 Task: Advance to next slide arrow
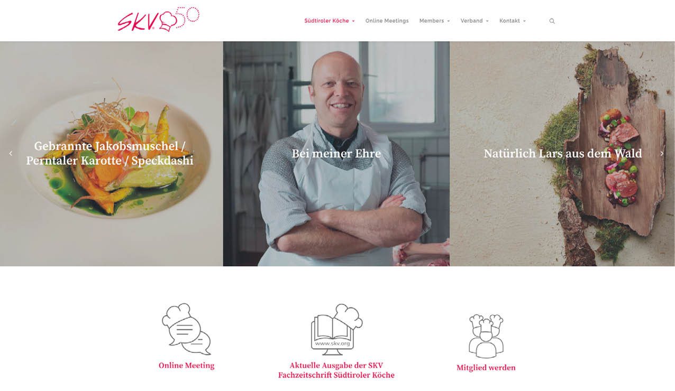point(661,154)
